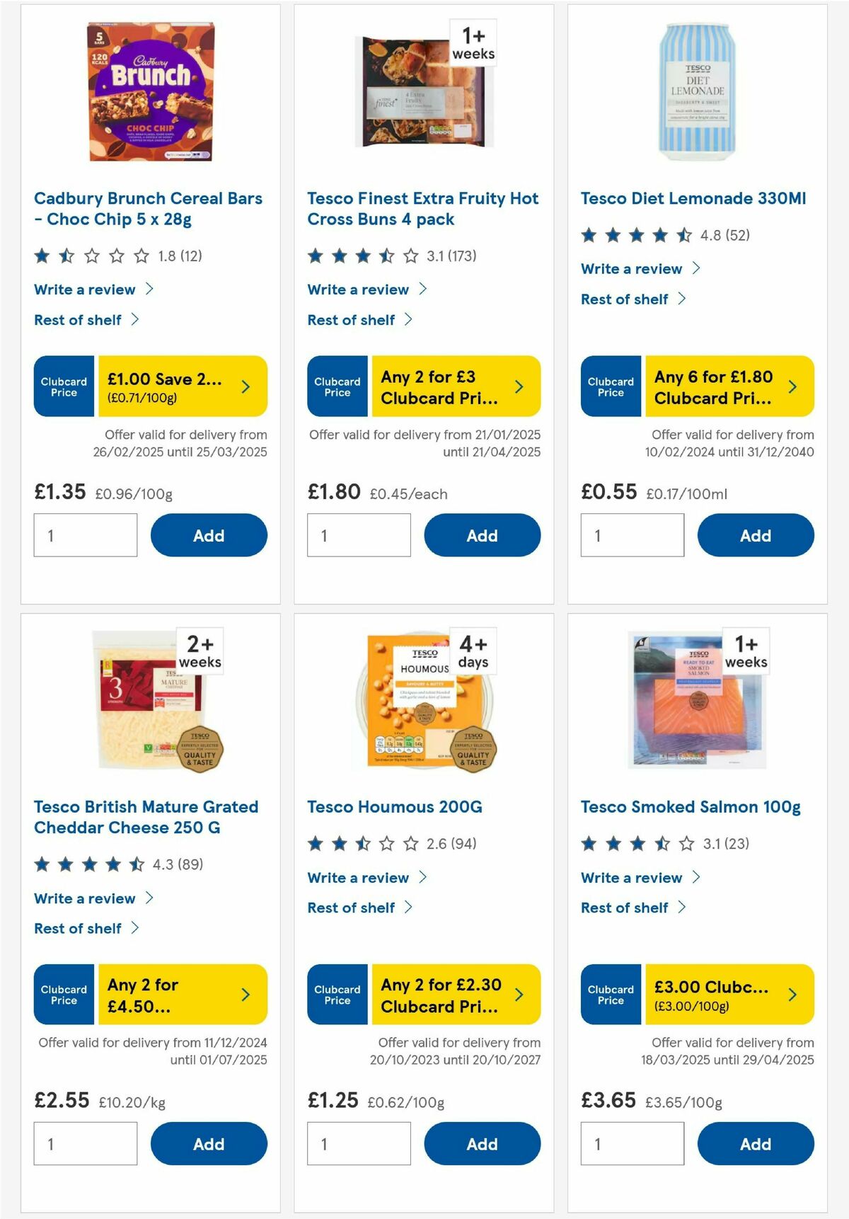The width and height of the screenshot is (849, 1219).
Task: Select the Tesco Houmous 200G product title
Action: (x=393, y=806)
